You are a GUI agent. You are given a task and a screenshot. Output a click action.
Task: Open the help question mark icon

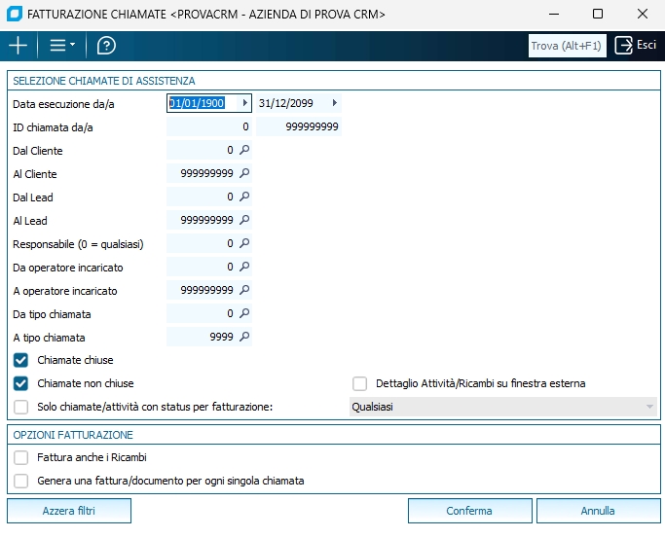(x=106, y=46)
